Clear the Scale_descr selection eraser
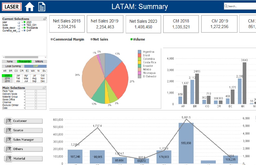Image resolution: width=256 pixels, height=165 pixels. (x=19, y=28)
